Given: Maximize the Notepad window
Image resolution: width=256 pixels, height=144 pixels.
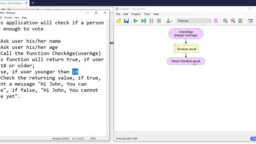Looking at the screenshot, I should click(96, 13).
